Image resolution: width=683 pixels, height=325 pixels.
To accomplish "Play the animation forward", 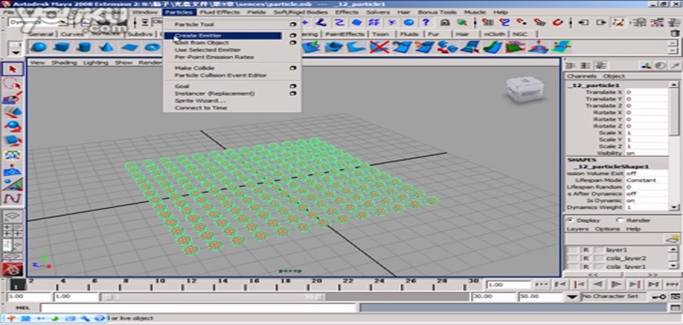I will click(616, 284).
